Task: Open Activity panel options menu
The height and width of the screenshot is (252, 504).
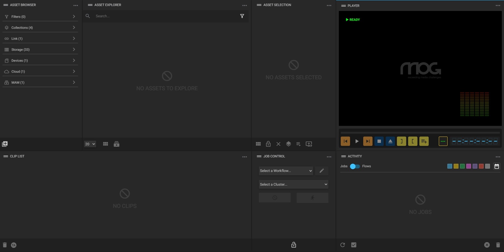Action: click(x=498, y=157)
